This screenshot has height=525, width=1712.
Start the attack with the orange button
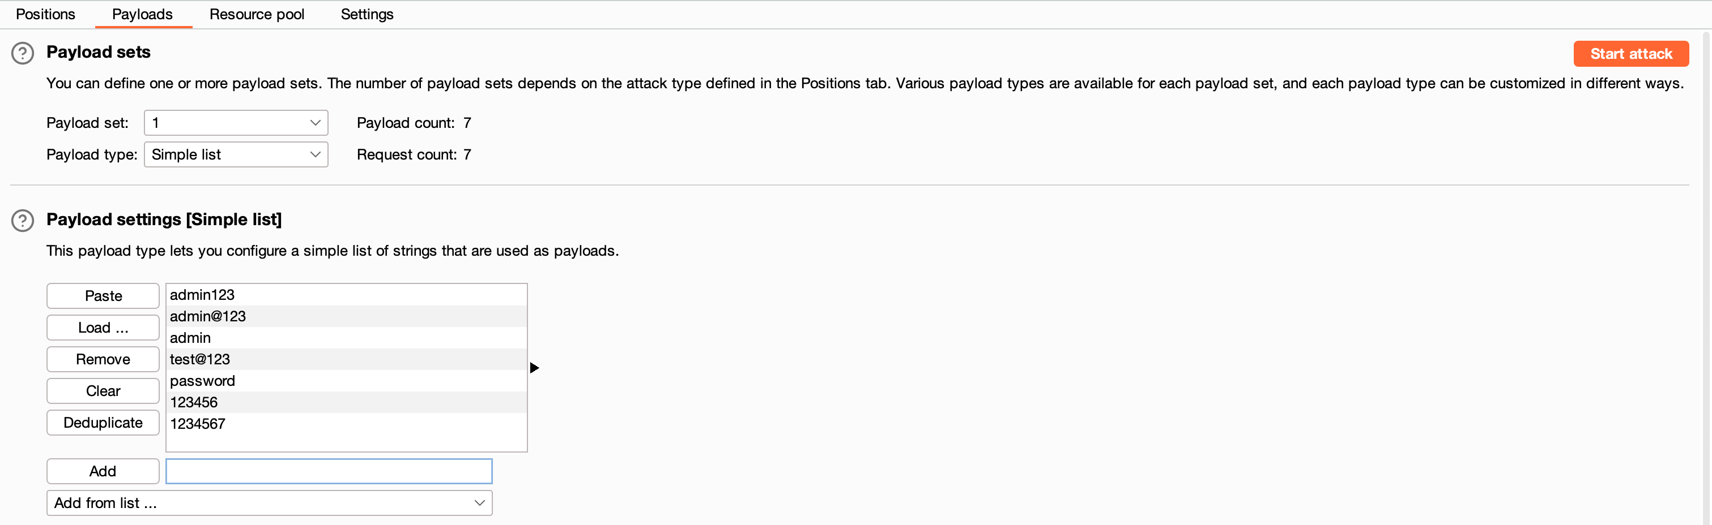point(1631,54)
